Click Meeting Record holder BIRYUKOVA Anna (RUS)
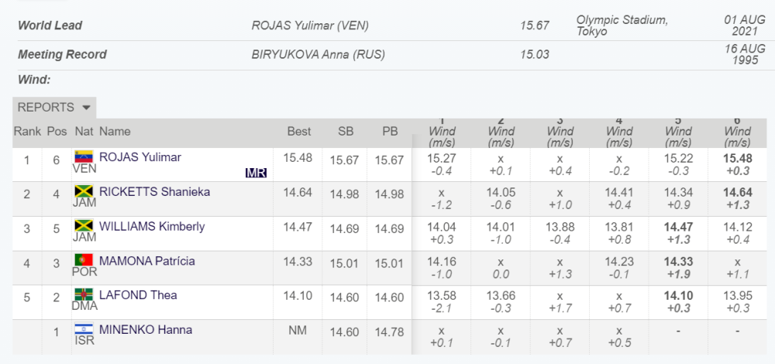Image resolution: width=775 pixels, height=364 pixels. [318, 55]
